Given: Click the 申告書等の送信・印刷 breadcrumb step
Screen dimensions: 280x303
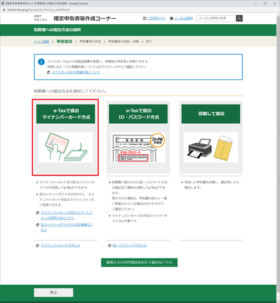Looking at the screenshot, I should click(x=123, y=42).
